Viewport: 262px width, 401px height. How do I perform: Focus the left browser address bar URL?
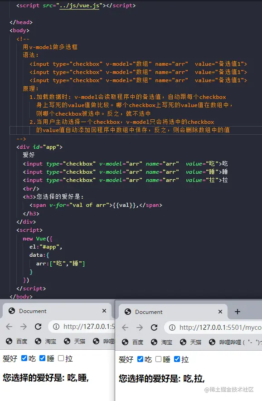(89, 327)
